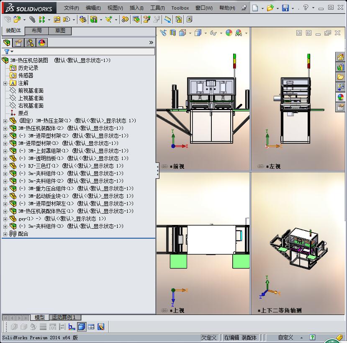Open the Toolbox menu
Viewport: 347px width, 343px height.
[180, 8]
